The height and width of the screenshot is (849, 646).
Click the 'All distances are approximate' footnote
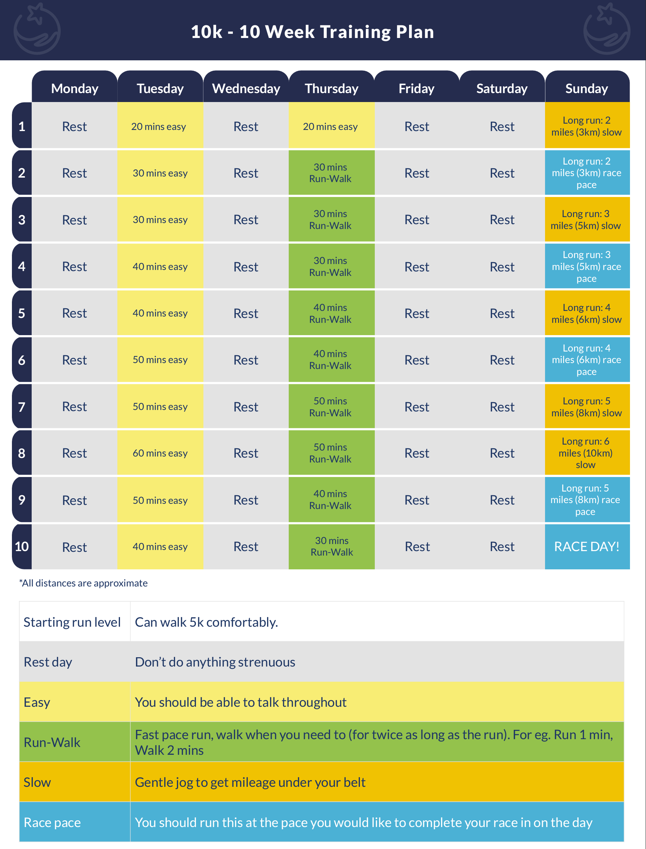click(x=83, y=583)
